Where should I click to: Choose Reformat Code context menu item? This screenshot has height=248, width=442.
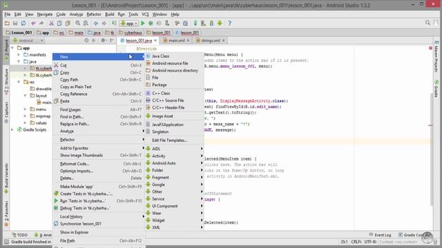(x=99, y=164)
